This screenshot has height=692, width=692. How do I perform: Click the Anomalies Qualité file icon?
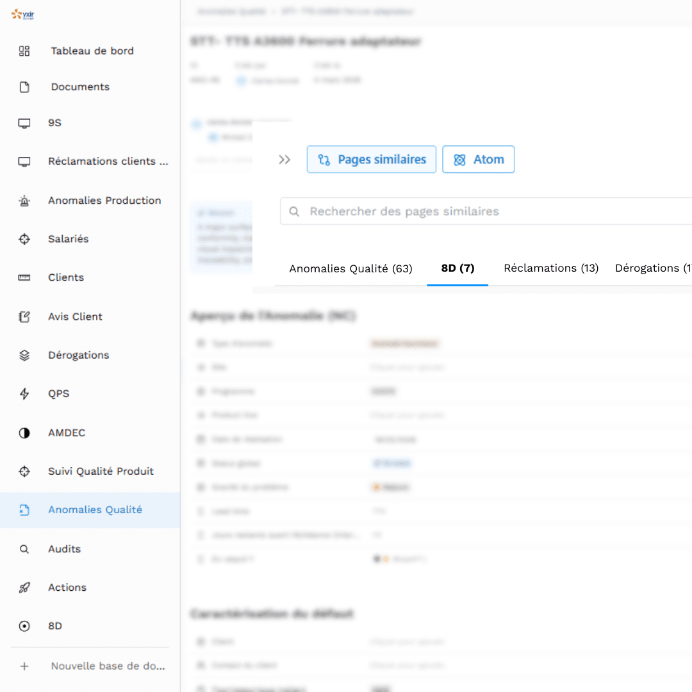click(24, 510)
